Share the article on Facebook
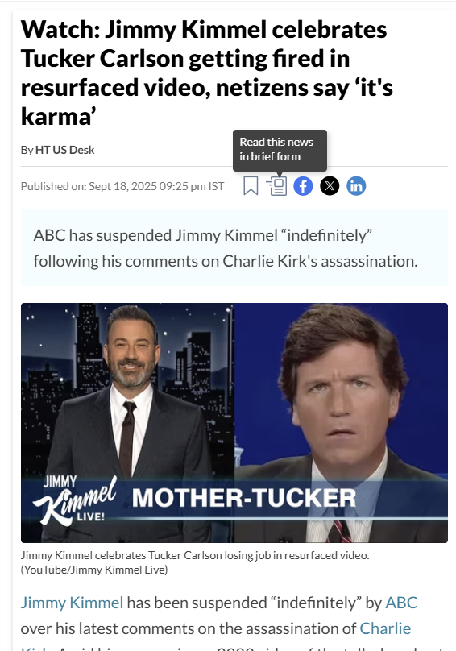 303,186
